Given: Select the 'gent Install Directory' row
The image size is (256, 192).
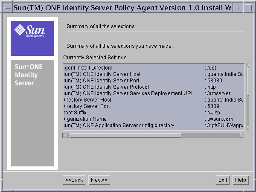Looking at the screenshot, I should click(x=154, y=67).
